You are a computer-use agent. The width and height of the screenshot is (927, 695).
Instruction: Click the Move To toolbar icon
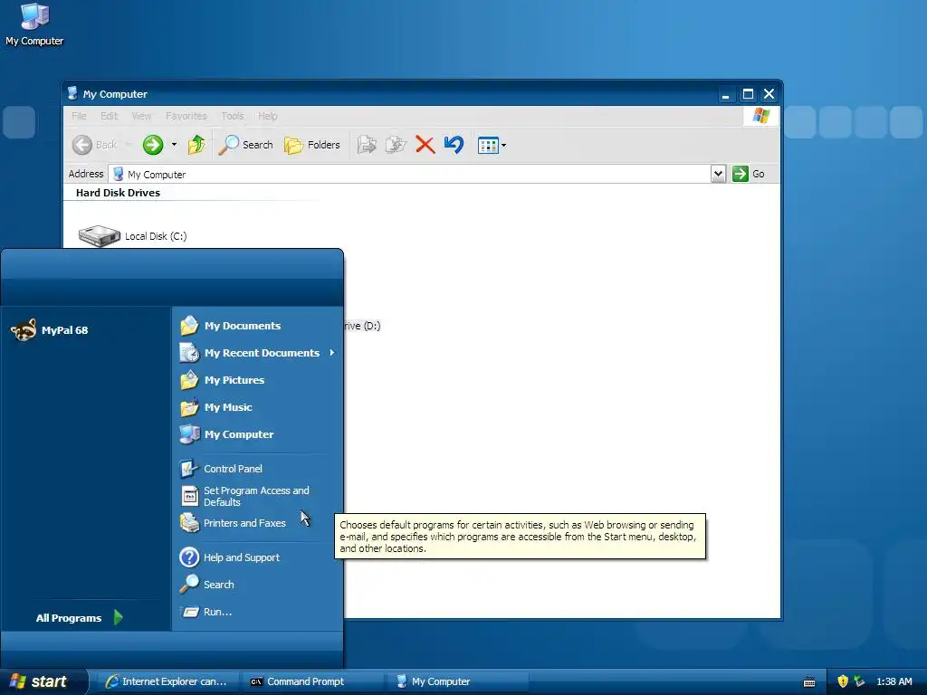367,145
